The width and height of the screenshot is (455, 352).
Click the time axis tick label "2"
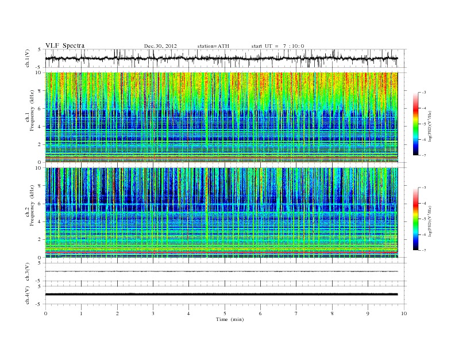coord(117,313)
